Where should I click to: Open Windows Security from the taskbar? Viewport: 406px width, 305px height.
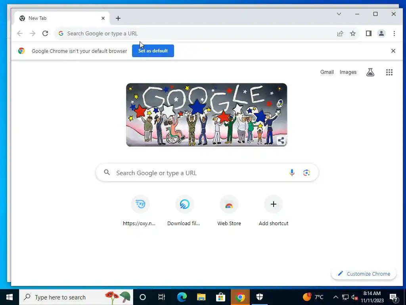(x=259, y=297)
